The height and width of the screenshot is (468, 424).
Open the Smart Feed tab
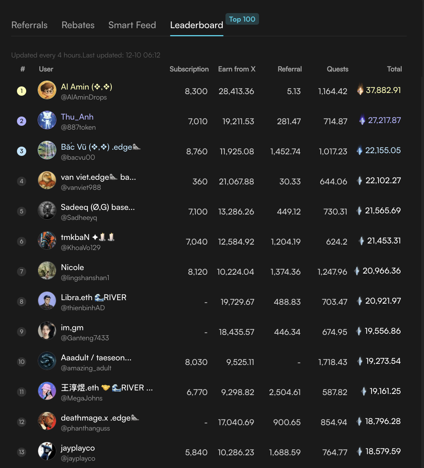pos(132,25)
